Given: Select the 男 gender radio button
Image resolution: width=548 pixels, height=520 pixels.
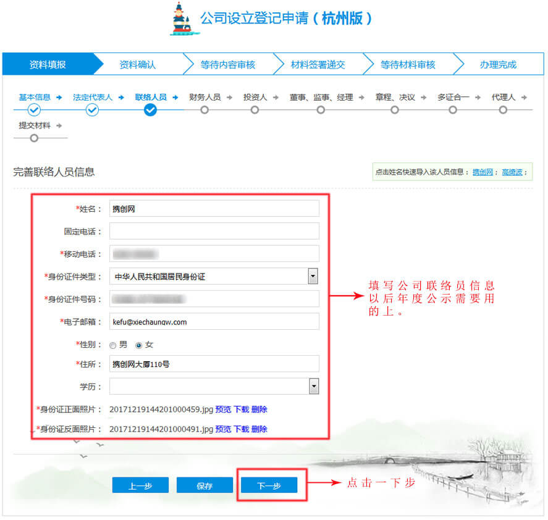Looking at the screenshot, I should point(112,345).
